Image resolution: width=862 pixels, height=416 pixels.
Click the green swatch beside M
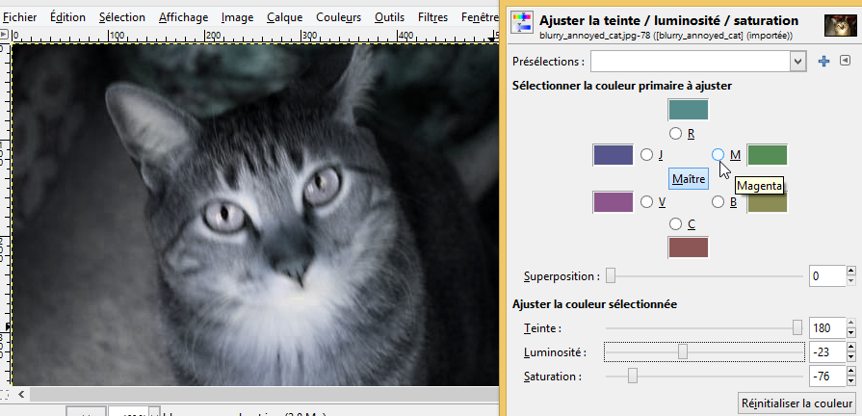768,155
